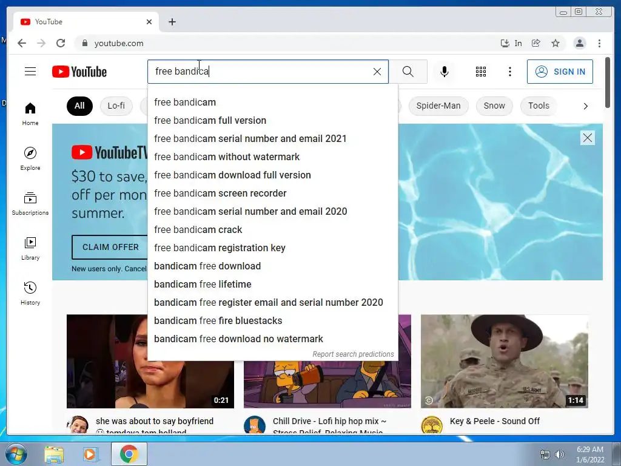Click the share page icon

tap(536, 43)
